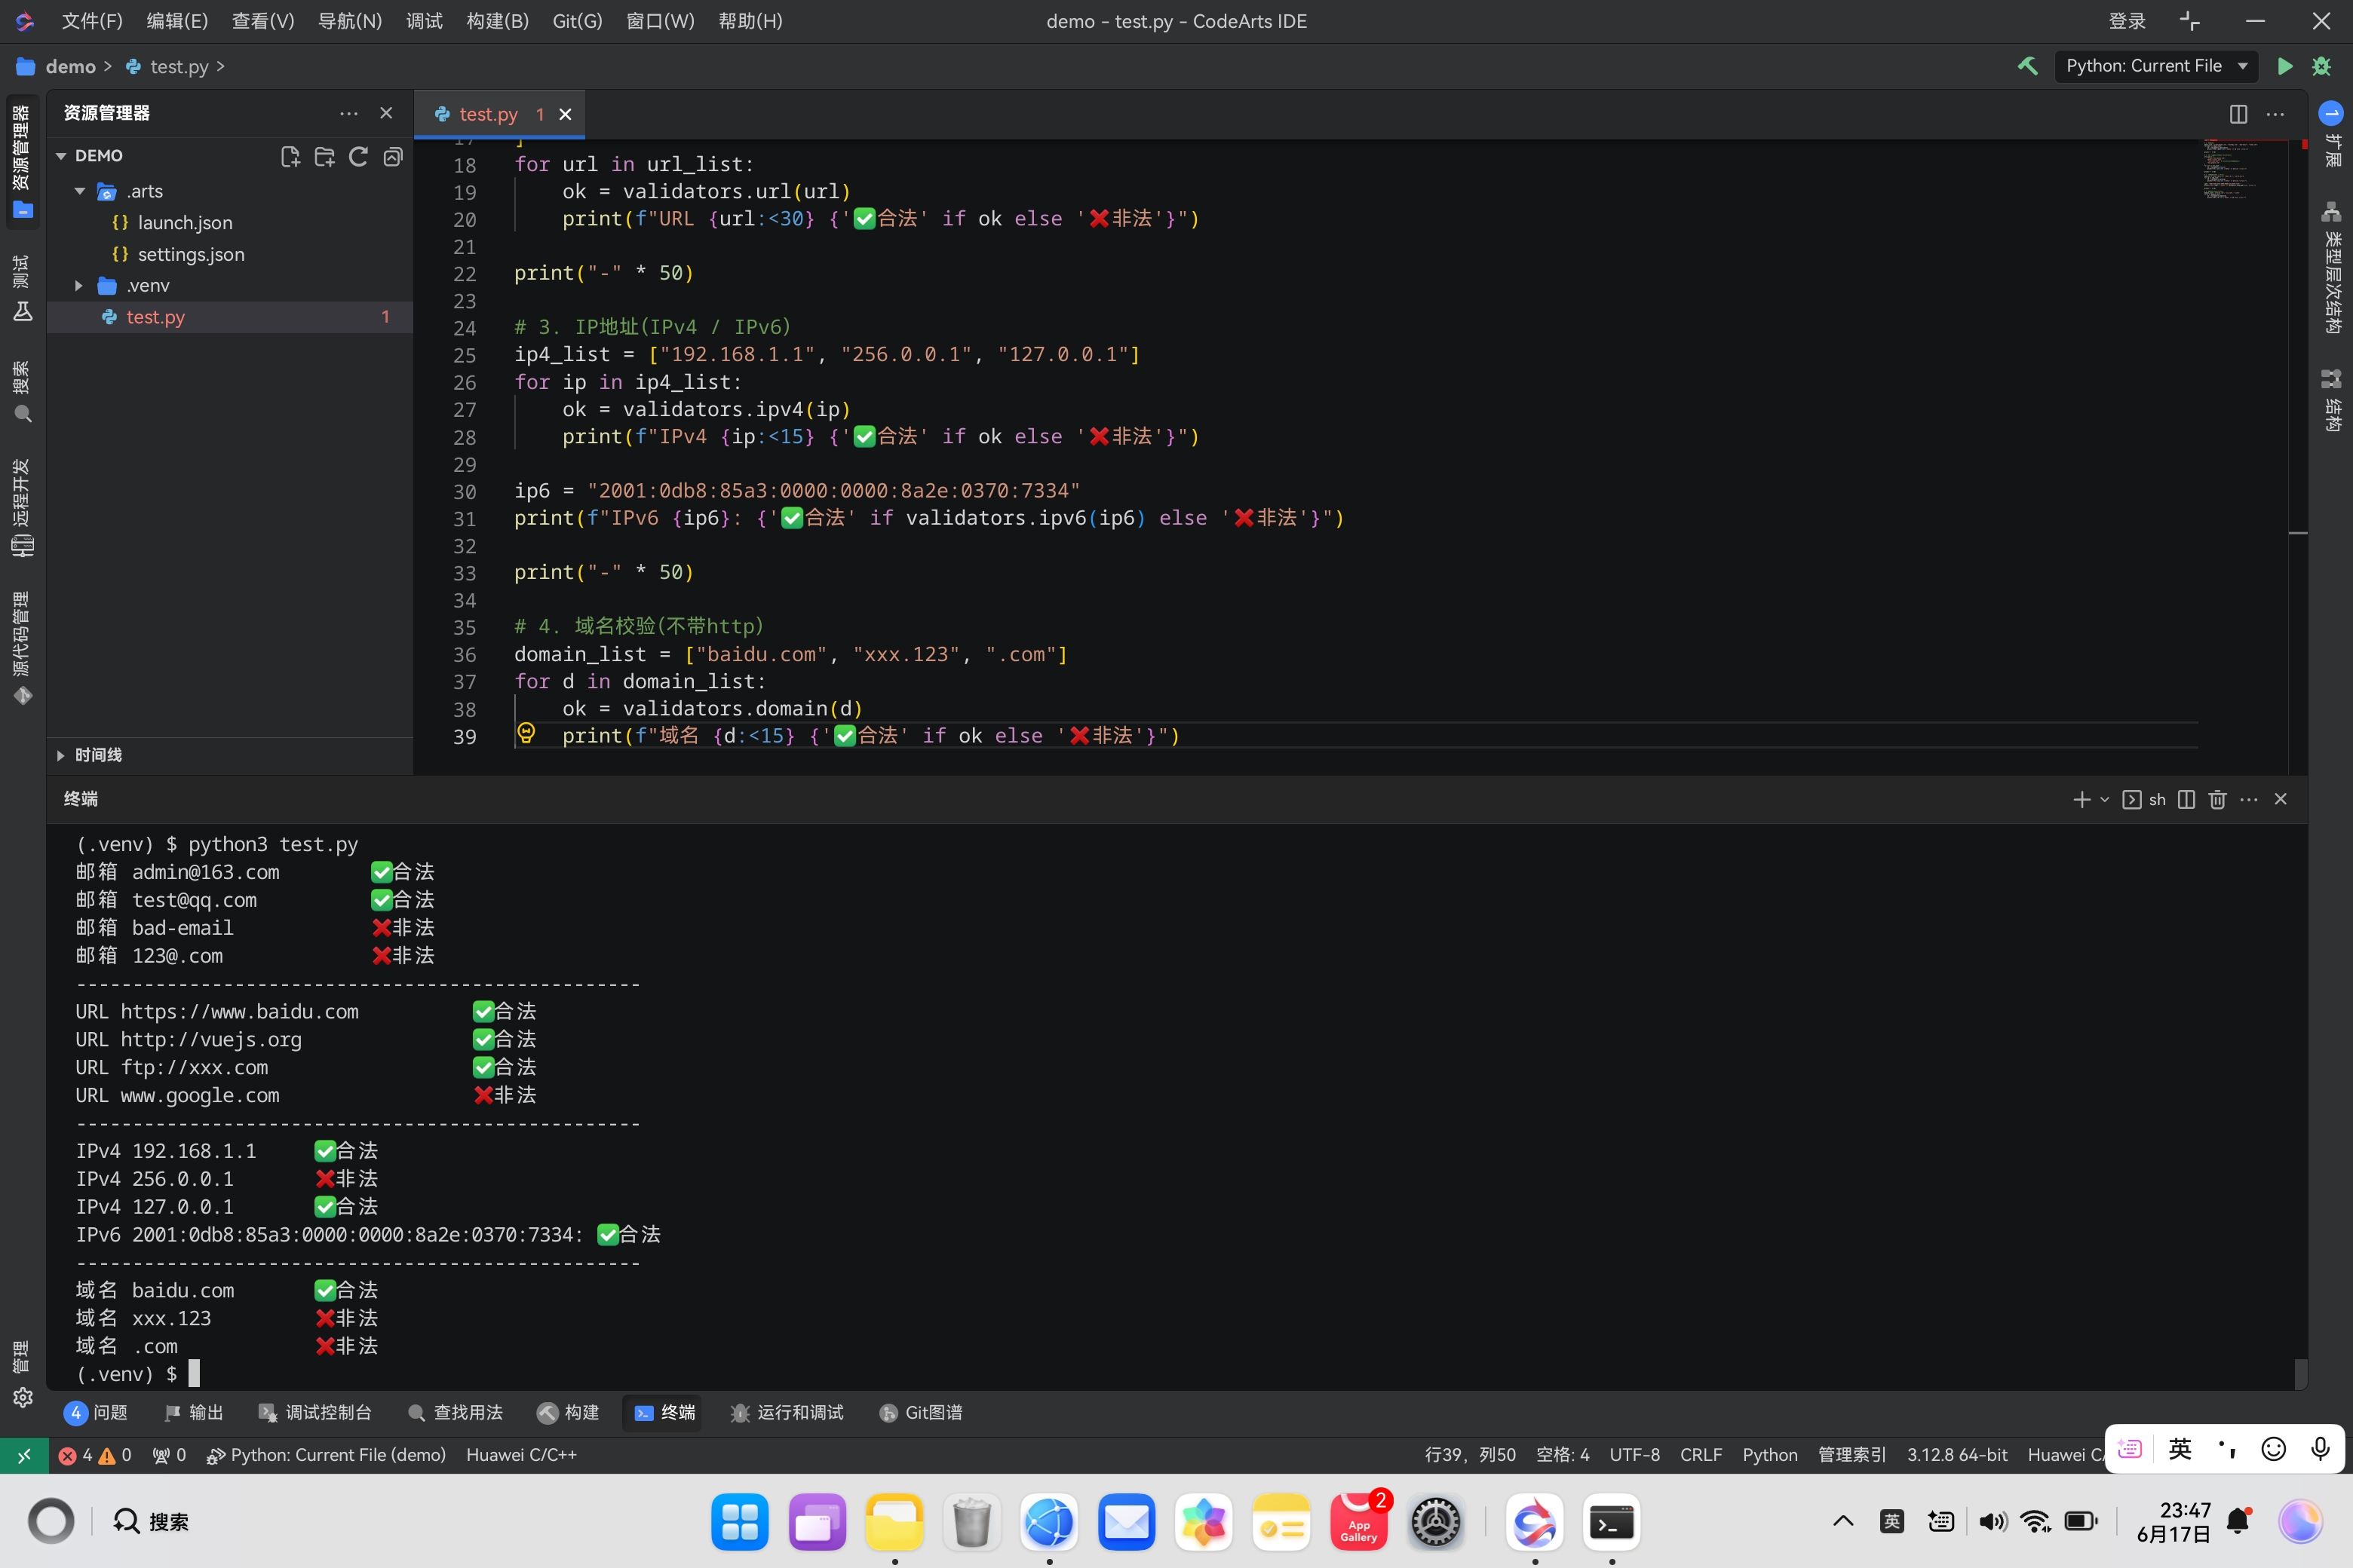Click the line 39 column 50 position indicator
The image size is (2353, 1568).
click(1470, 1455)
